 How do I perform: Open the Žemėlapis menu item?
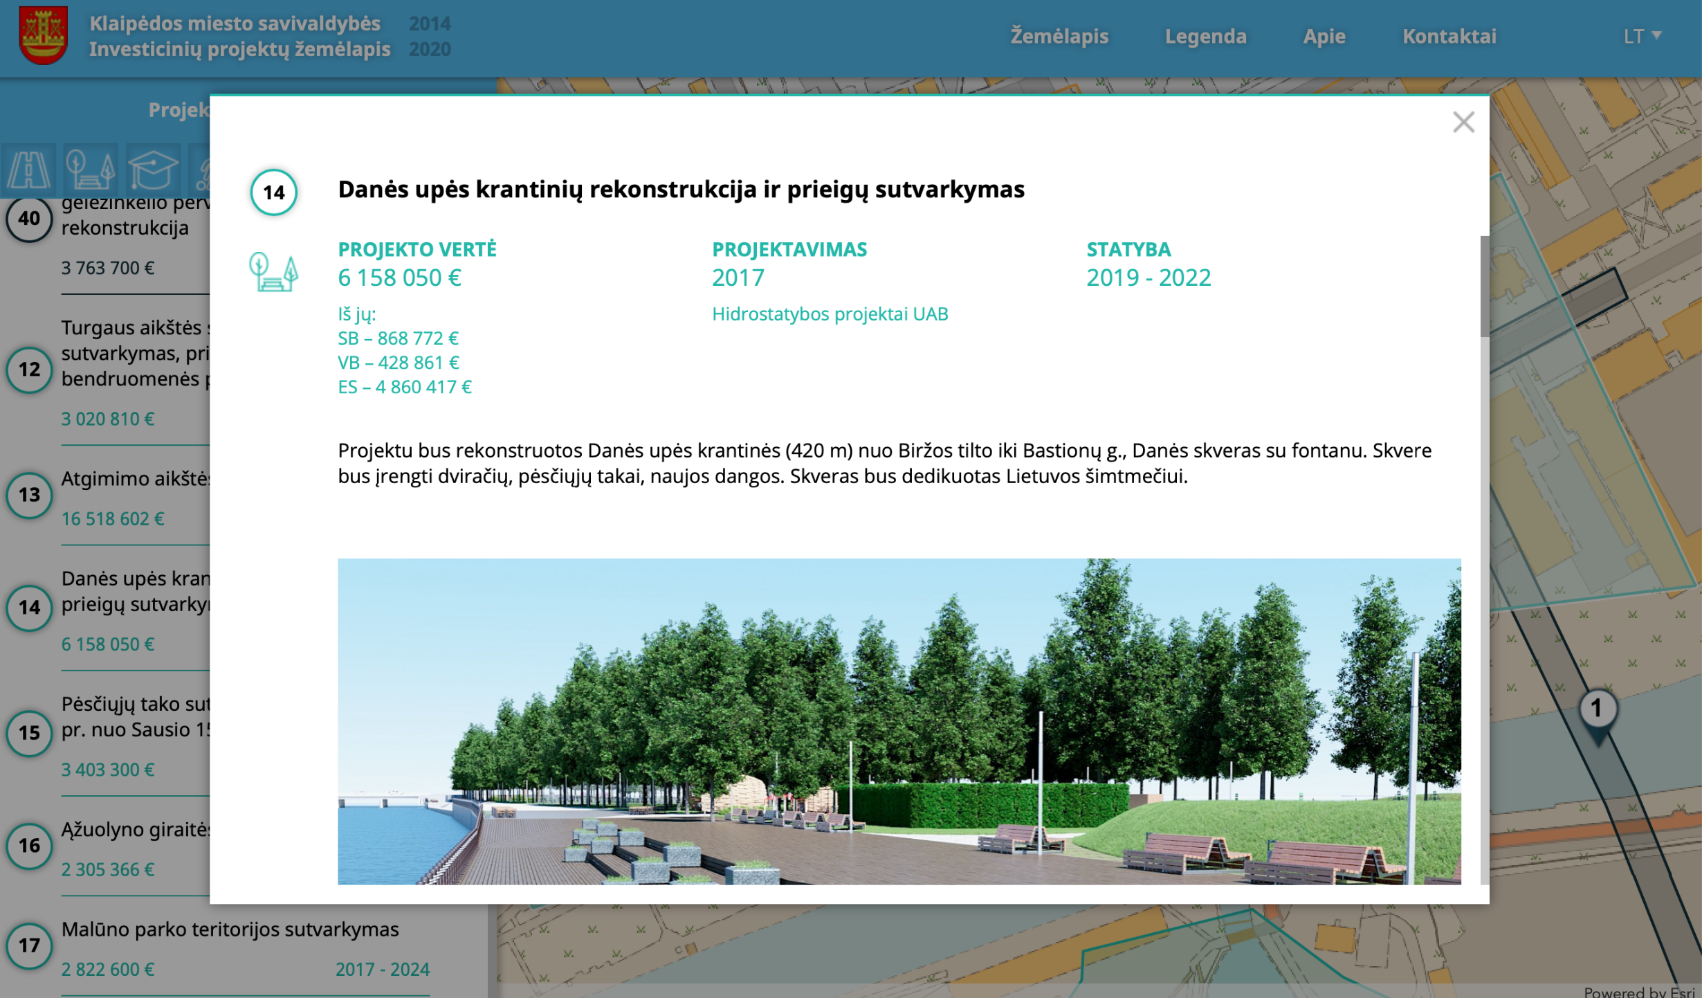[1059, 36]
